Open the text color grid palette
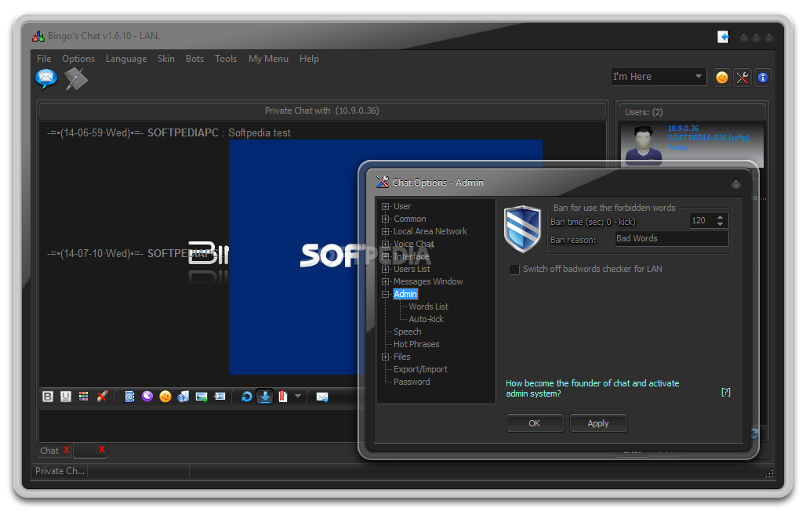Viewport: 806px width, 511px height. coord(84,397)
